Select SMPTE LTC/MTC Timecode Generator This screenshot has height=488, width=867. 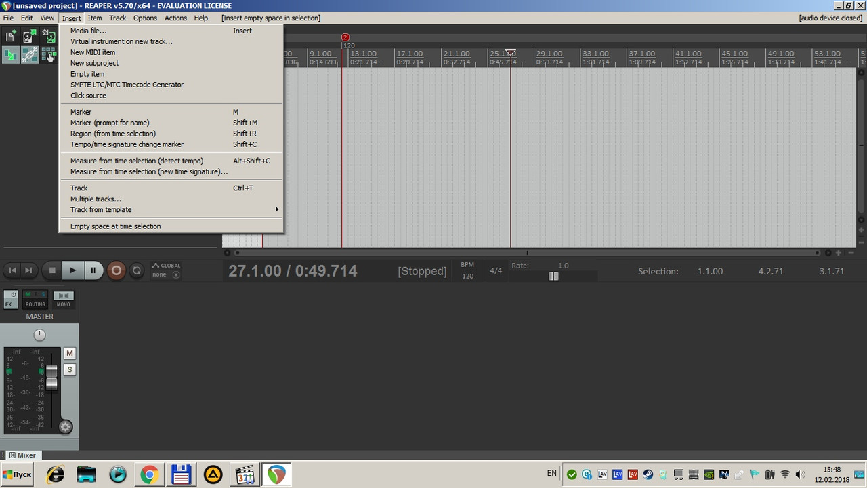[x=171, y=85]
